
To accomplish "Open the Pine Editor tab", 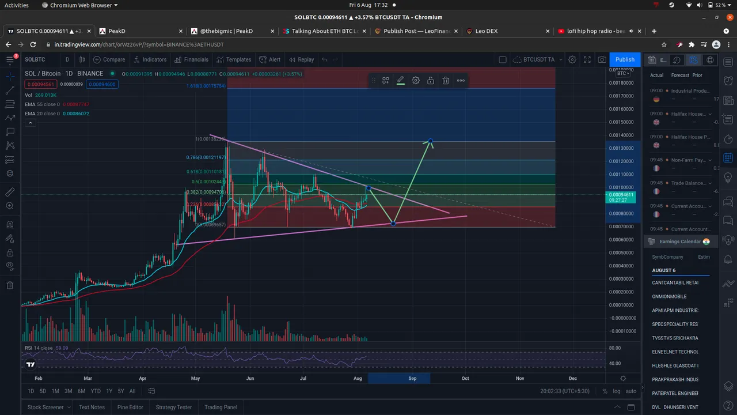I will (x=130, y=407).
